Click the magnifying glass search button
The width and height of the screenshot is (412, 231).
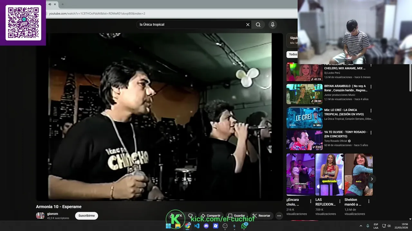tap(258, 24)
